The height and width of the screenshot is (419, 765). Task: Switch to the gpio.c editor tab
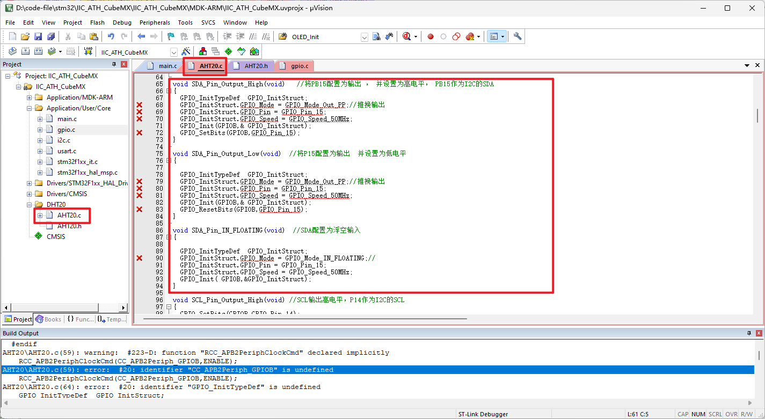[x=294, y=66]
